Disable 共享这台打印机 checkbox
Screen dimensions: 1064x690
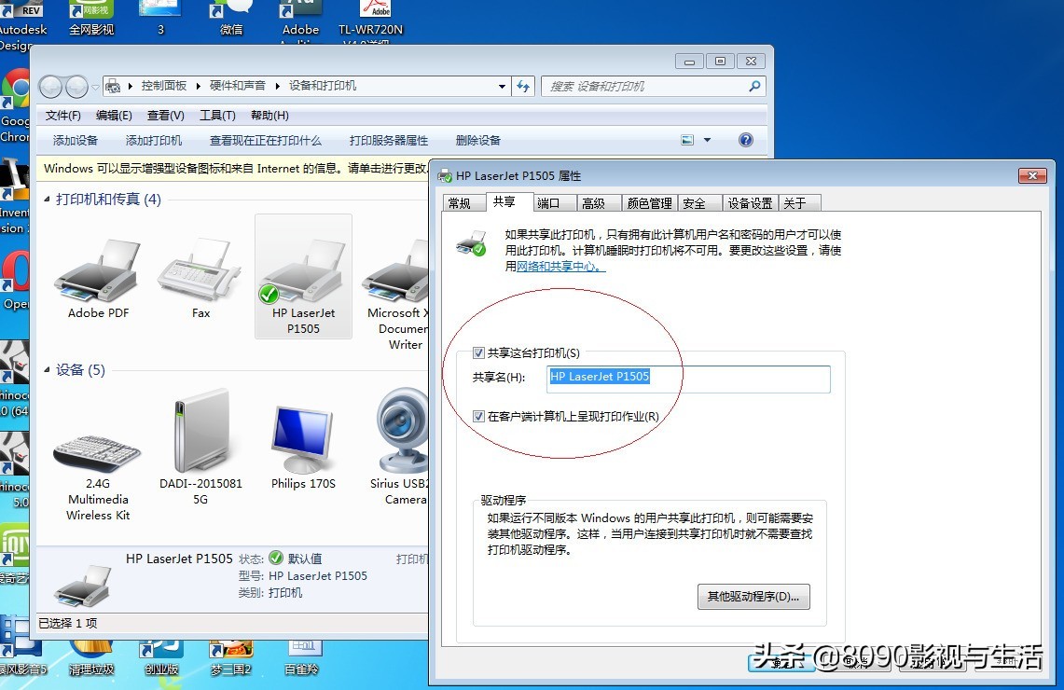tap(478, 352)
